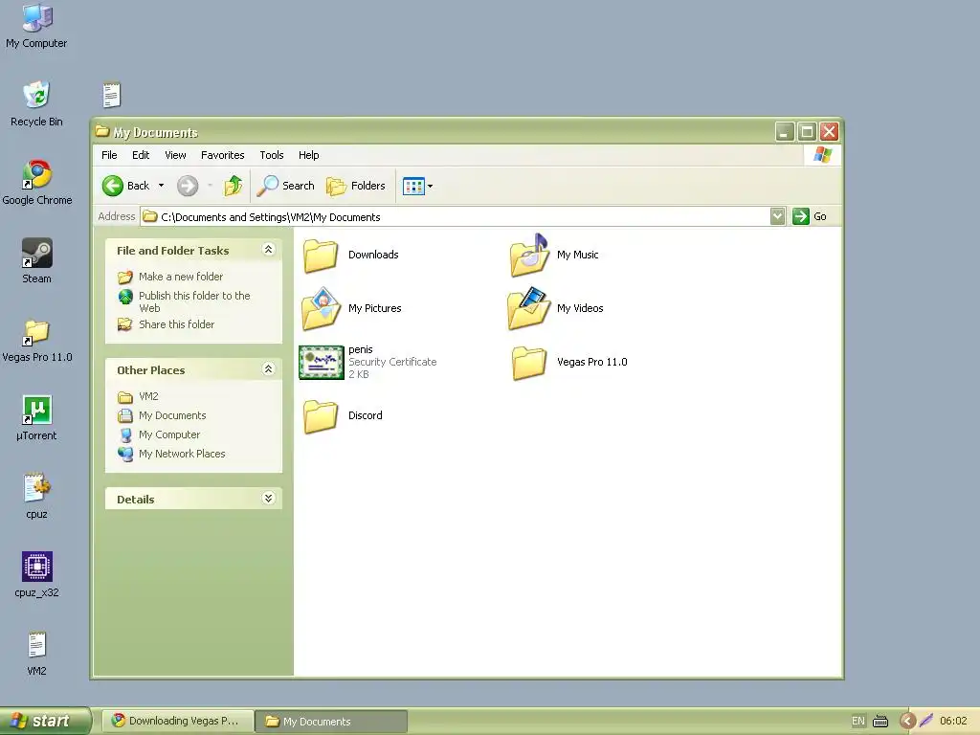
Task: Select the My Videos folder
Action: coord(556,309)
